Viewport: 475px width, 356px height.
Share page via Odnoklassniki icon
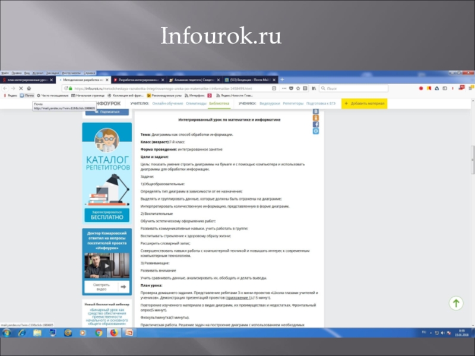coord(316,117)
